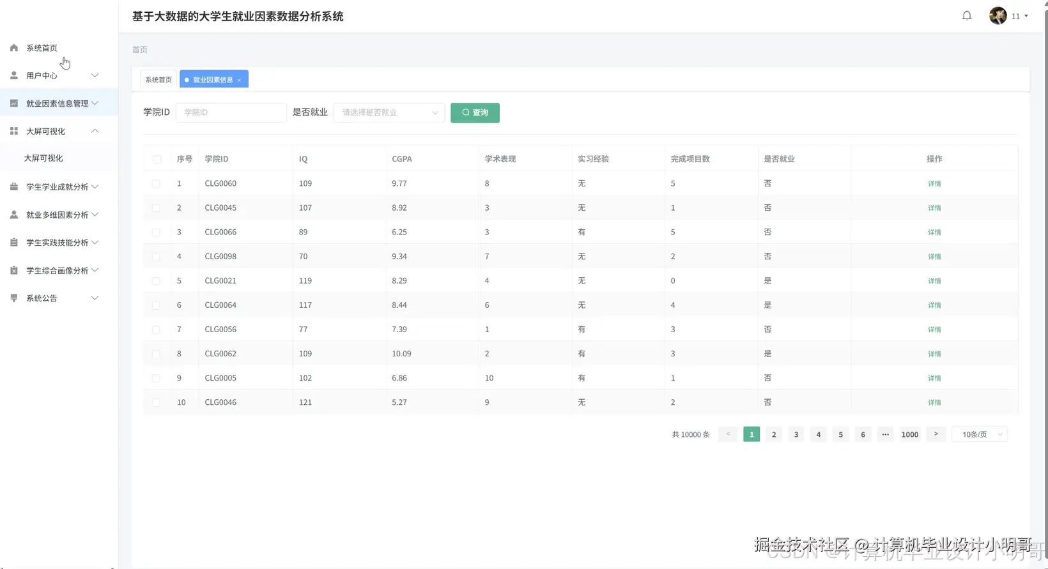Click the clipboard icon beside 学生实践技能分析
The height and width of the screenshot is (569, 1048).
coord(14,243)
